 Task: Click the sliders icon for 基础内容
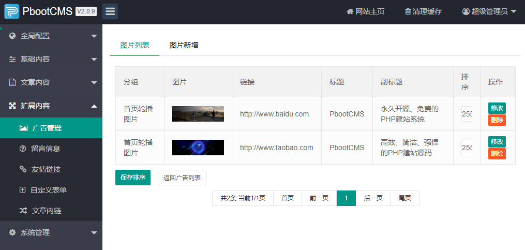(13, 60)
